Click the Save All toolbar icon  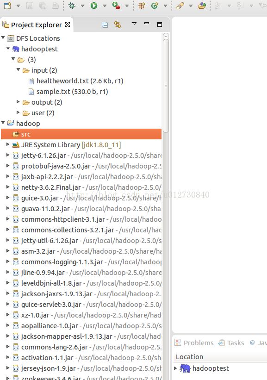click(43, 6)
